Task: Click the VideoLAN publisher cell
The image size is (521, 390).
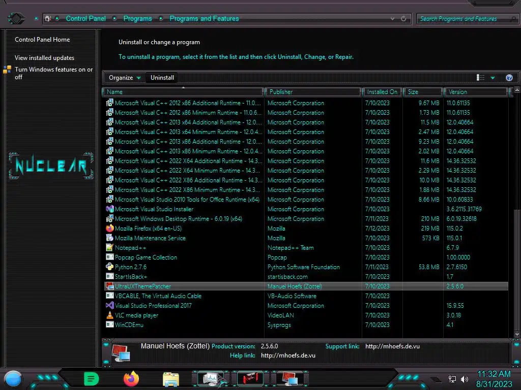Action: [x=281, y=315]
